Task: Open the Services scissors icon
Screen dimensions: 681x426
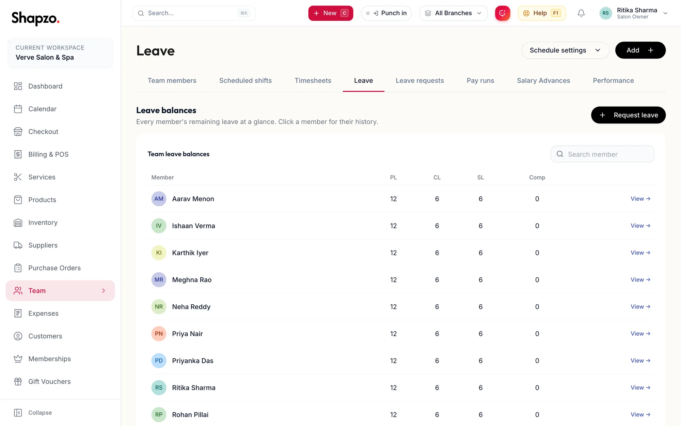Action: [18, 177]
